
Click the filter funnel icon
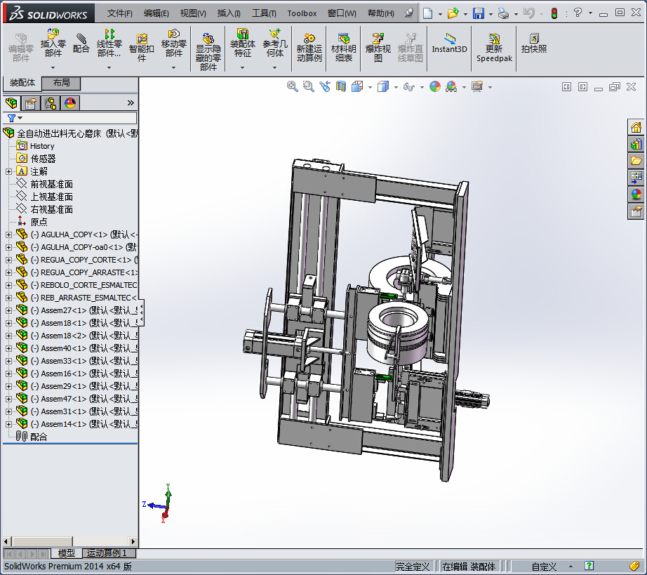[11, 119]
